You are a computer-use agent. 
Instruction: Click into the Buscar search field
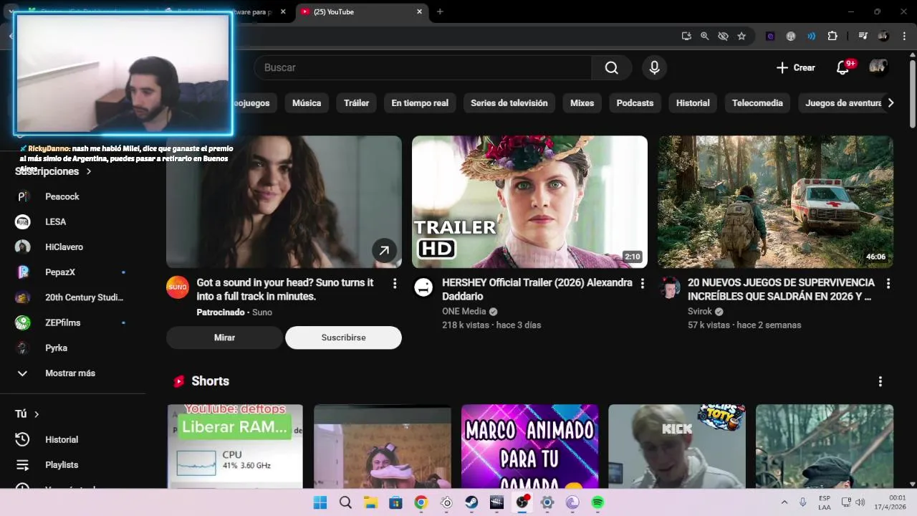tap(423, 67)
